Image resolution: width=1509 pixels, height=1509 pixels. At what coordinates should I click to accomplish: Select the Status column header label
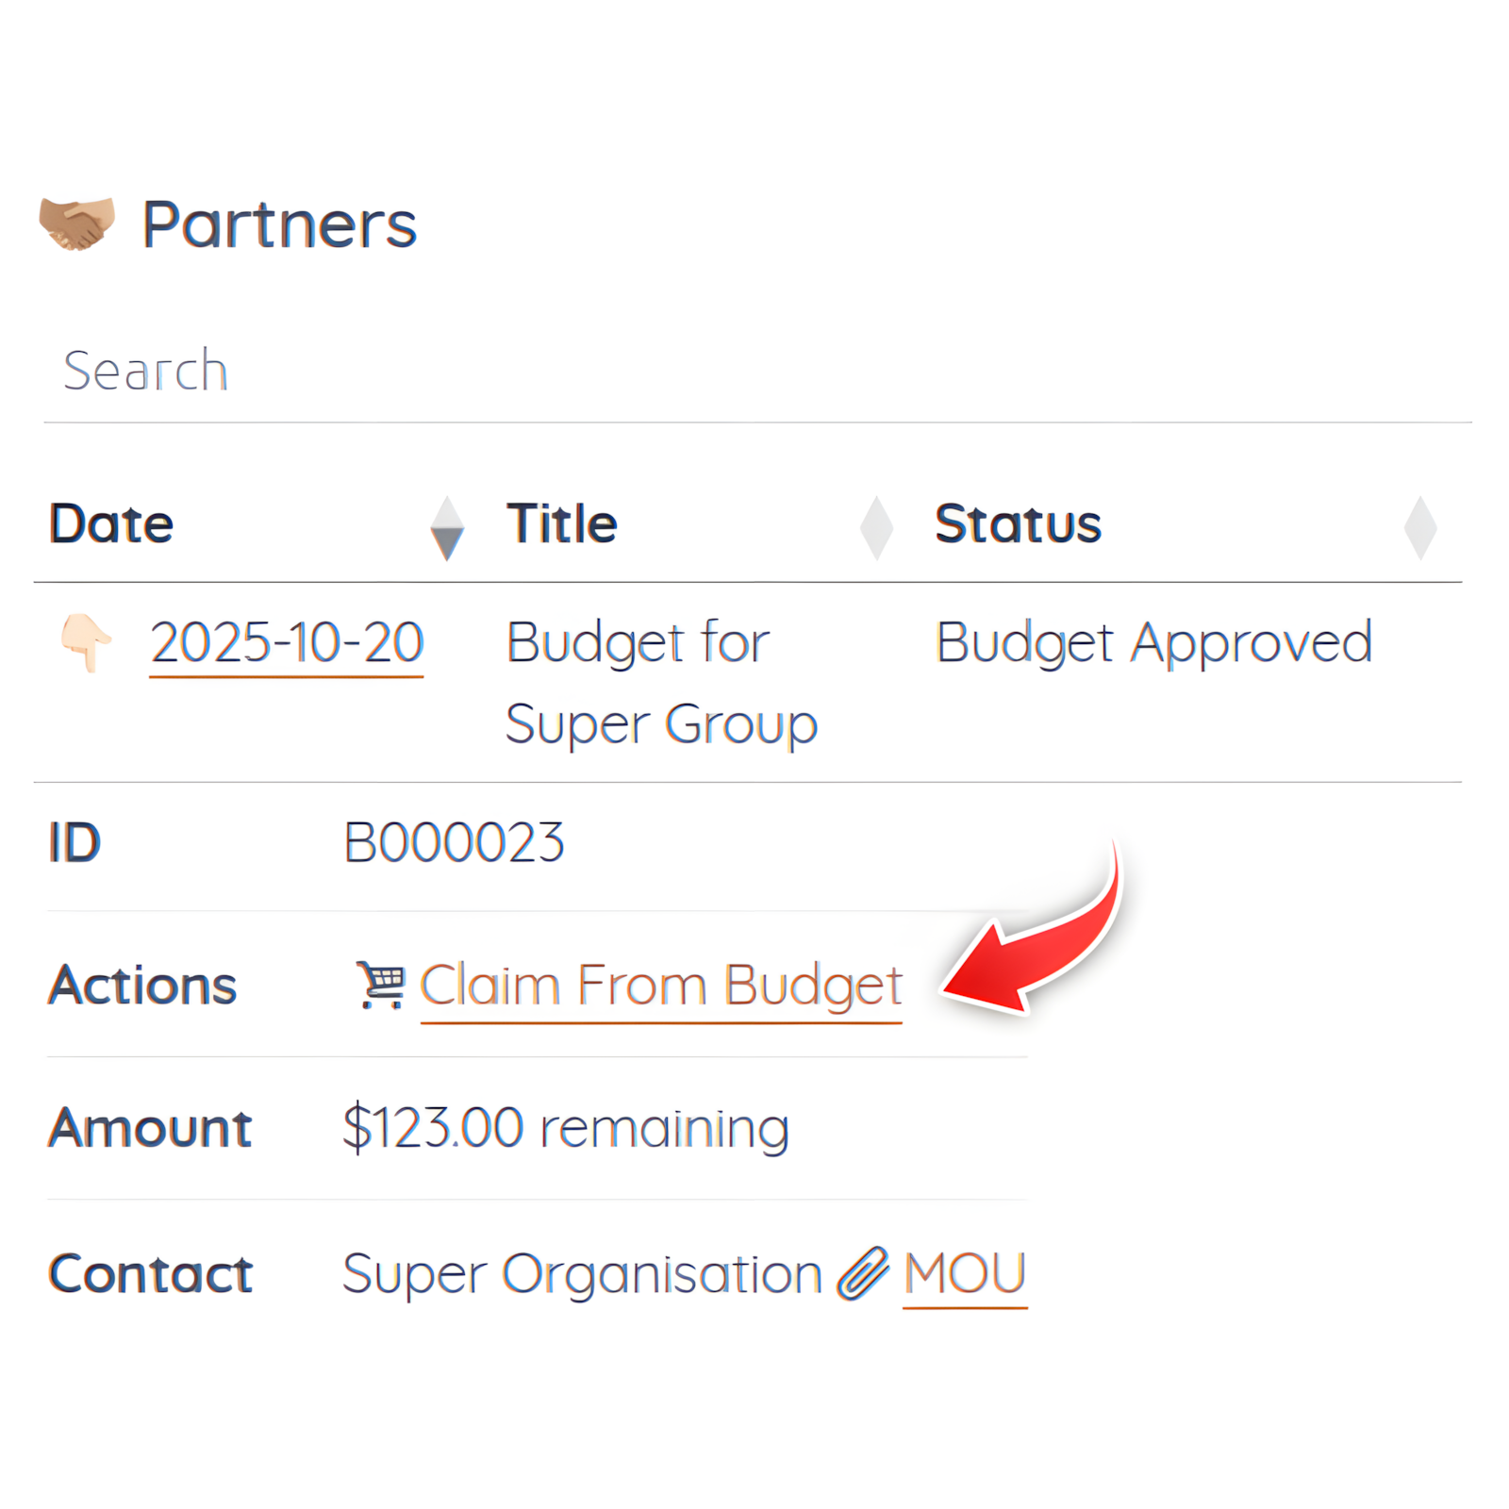coord(1018,524)
